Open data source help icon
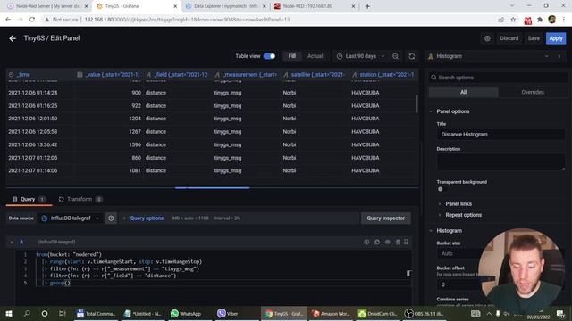The width and height of the screenshot is (572, 321). (111, 218)
